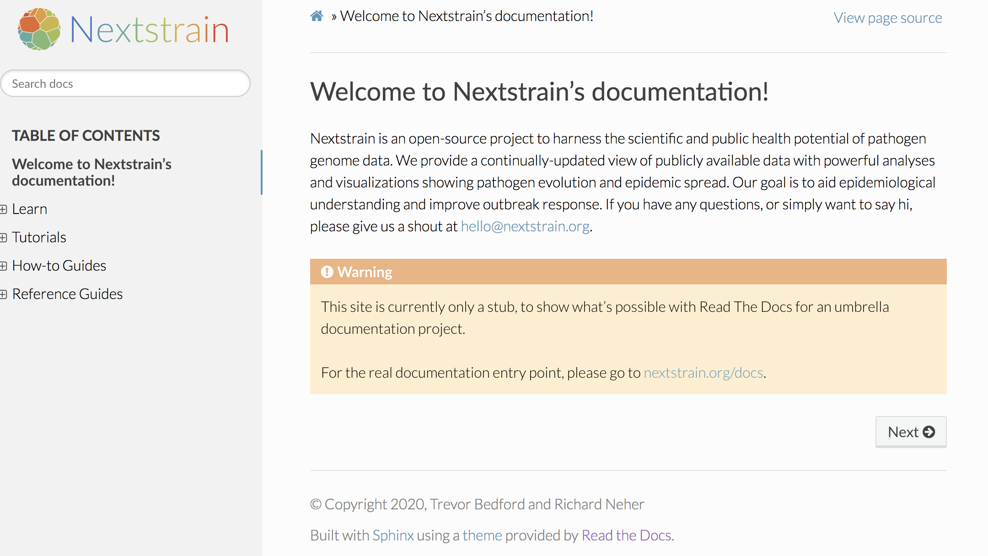
Task: Expand Reference Guides plus icon
Action: 4,294
